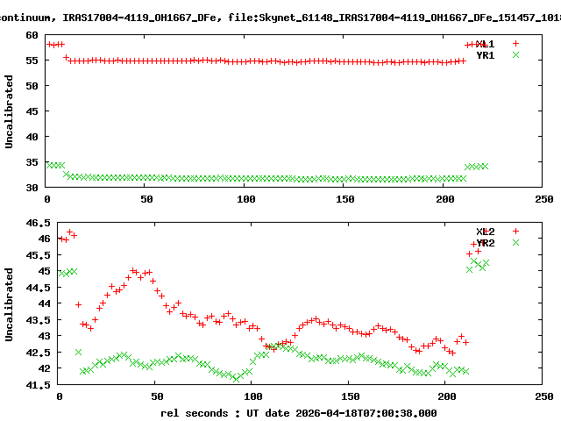This screenshot has width=561, height=421.
Task: Click the green x marker beside YR2 legend
Action: point(516,243)
